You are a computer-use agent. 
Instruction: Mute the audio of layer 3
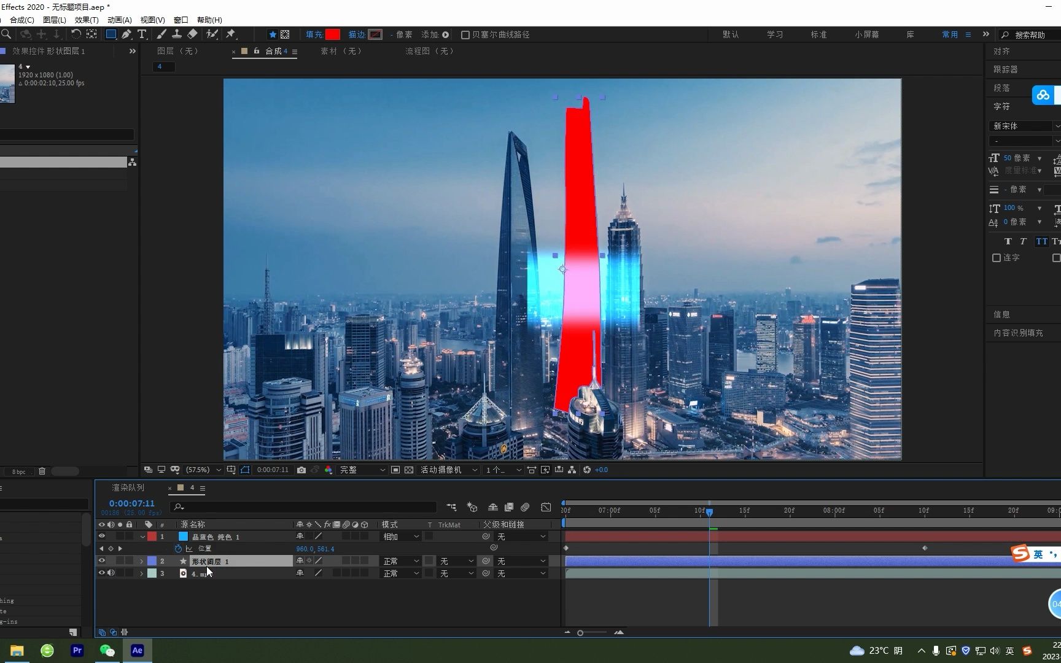pos(111,573)
